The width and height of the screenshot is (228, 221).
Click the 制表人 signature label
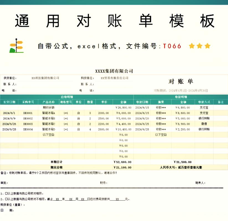point(200,183)
